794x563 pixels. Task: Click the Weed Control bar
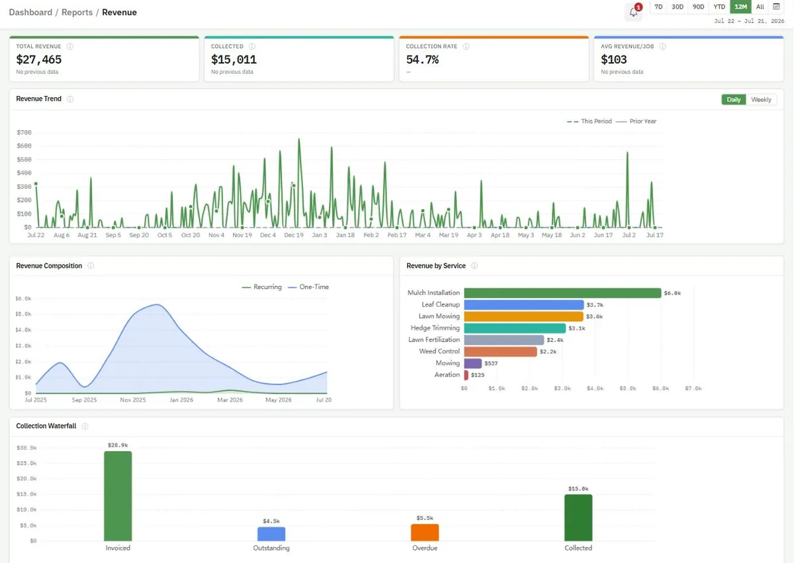coord(500,351)
